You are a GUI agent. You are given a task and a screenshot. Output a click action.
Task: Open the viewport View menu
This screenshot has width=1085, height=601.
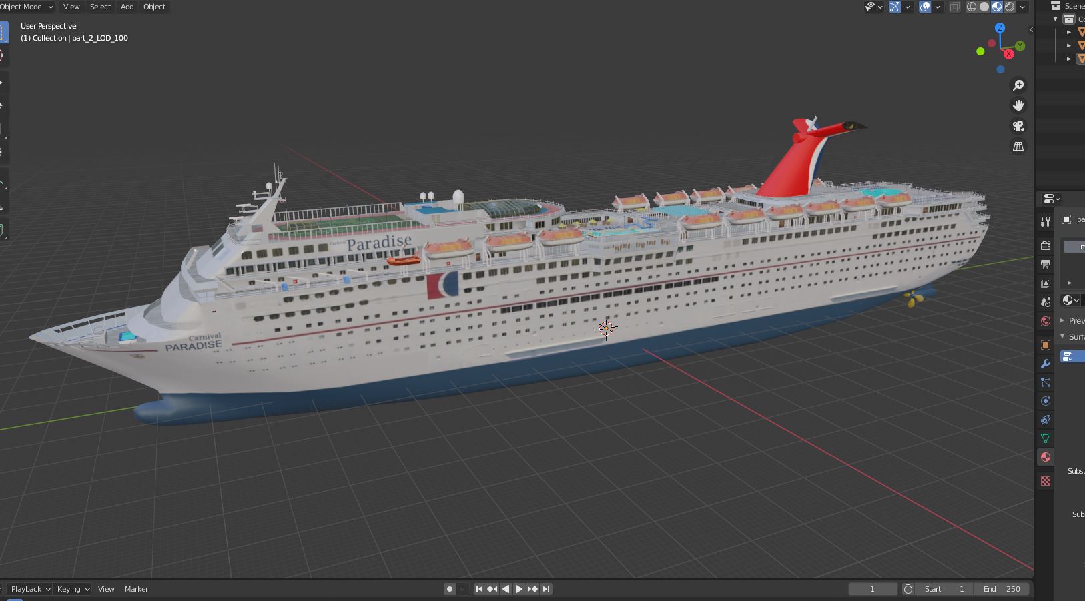point(71,7)
